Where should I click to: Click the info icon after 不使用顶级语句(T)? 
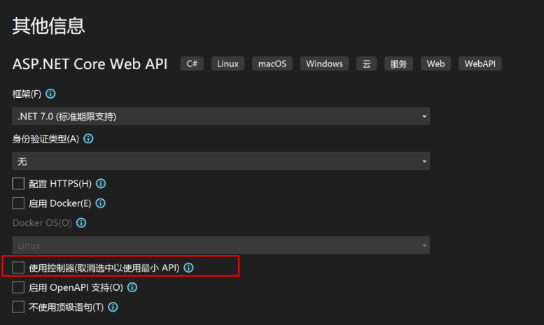(113, 307)
